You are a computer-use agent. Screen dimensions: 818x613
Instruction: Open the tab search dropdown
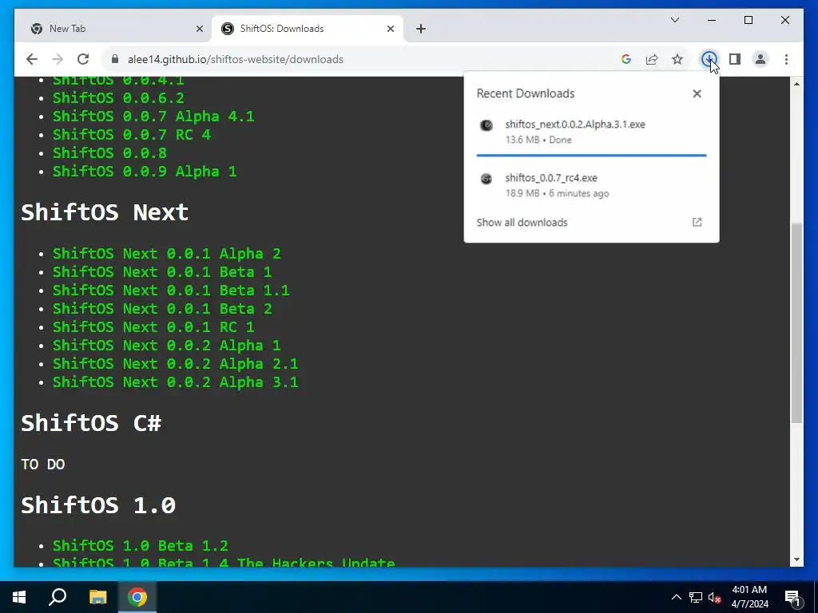point(674,20)
